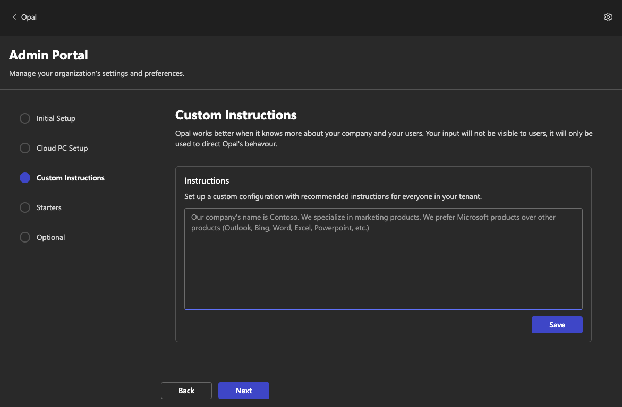Select the Custom Instructions sidebar label

point(70,178)
